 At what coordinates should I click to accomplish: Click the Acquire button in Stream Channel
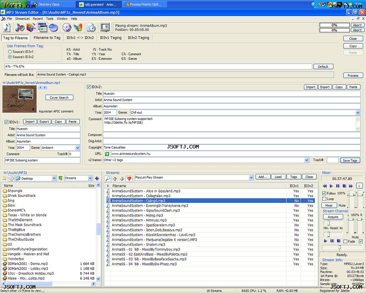click(x=333, y=217)
